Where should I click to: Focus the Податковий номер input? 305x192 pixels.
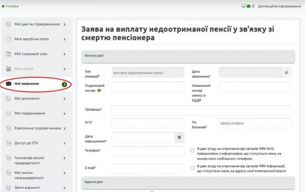click(x=148, y=87)
